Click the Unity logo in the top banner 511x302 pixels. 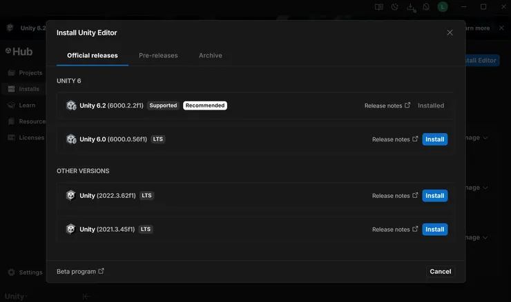point(10,28)
